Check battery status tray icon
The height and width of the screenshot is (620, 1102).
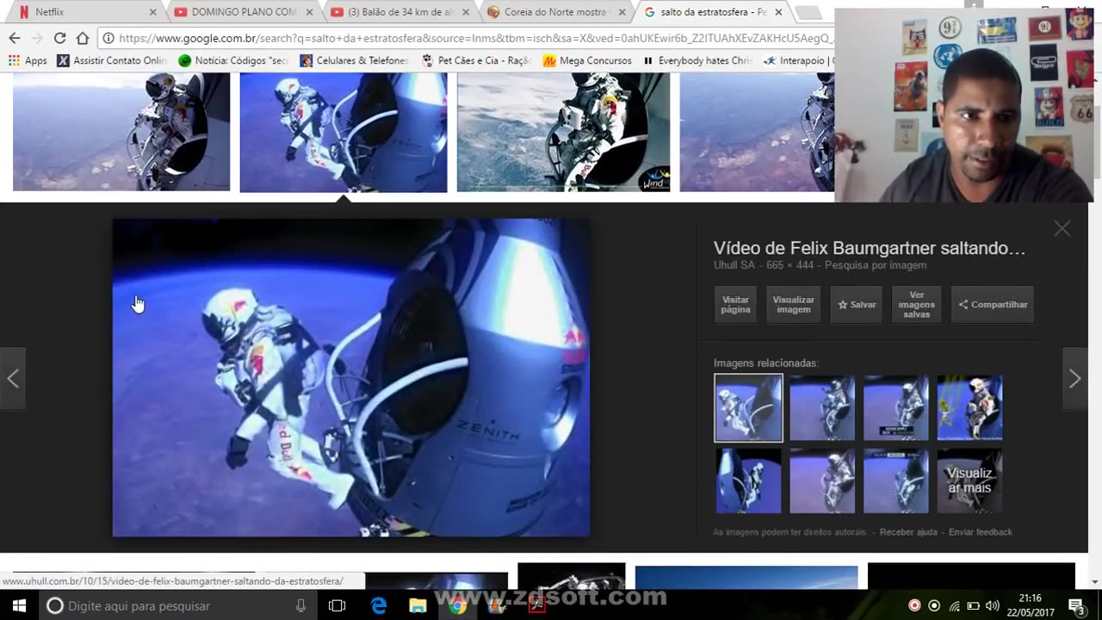pyautogui.click(x=973, y=605)
